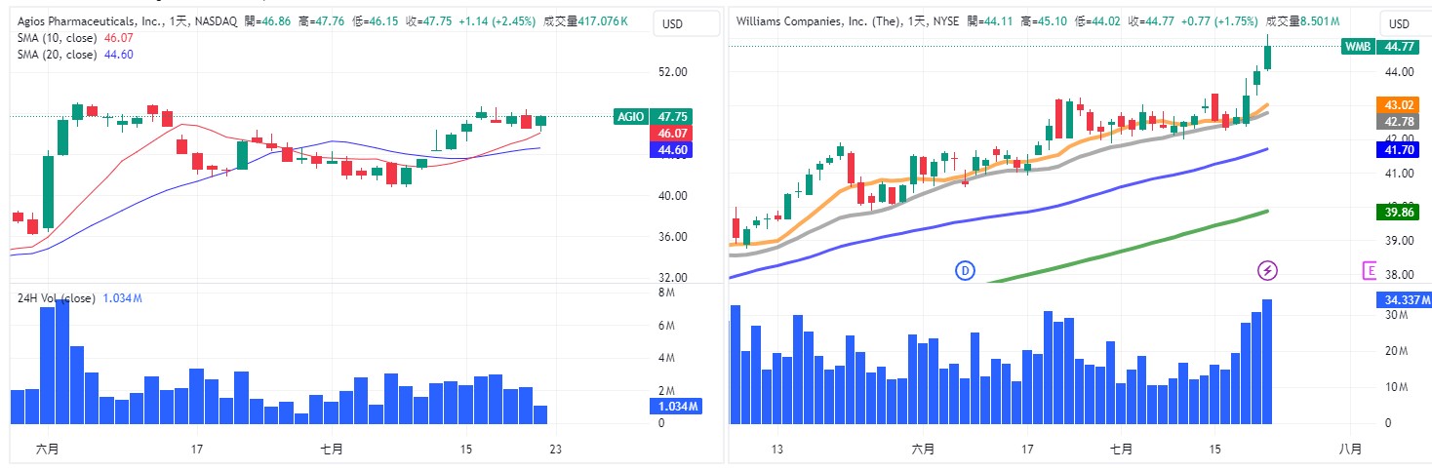Click the purple lightning event marker
Viewport: 1432px width, 470px height.
point(1267,270)
